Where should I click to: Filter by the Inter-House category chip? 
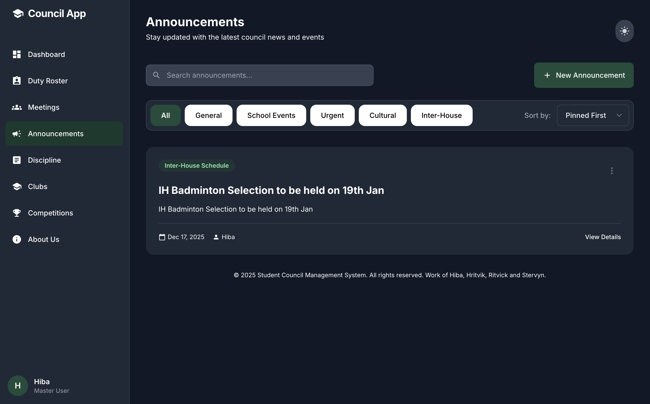[x=441, y=115]
